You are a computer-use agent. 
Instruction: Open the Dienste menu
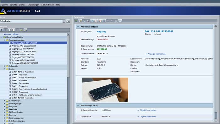pos(22,5)
